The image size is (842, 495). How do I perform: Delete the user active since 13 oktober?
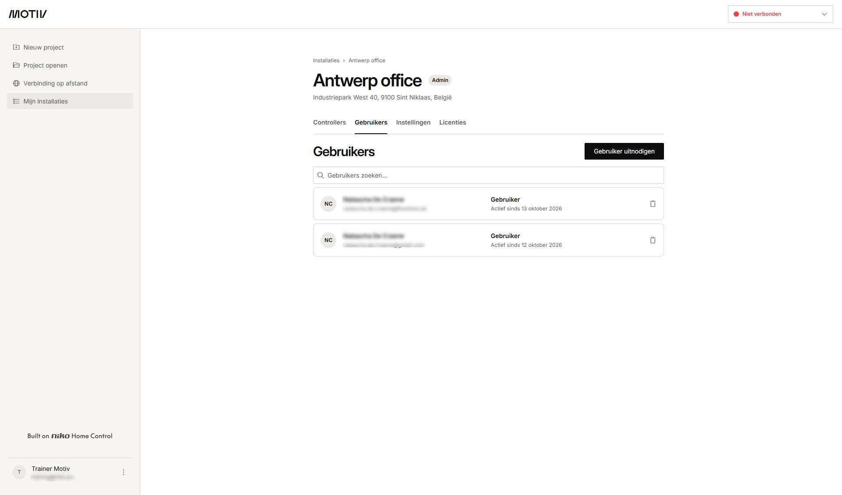pyautogui.click(x=653, y=204)
